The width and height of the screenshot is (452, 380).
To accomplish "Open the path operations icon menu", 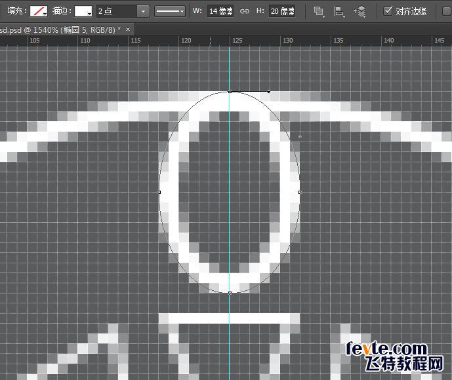I will [319, 11].
